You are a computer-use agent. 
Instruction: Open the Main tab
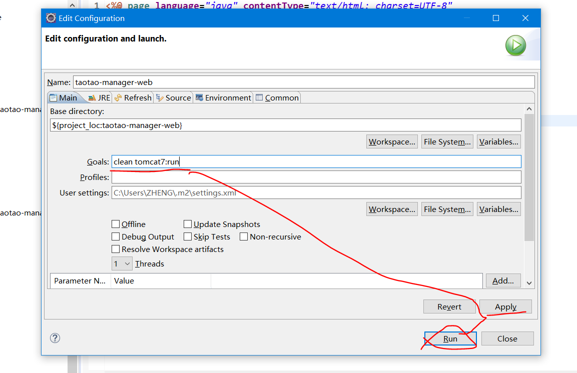64,98
